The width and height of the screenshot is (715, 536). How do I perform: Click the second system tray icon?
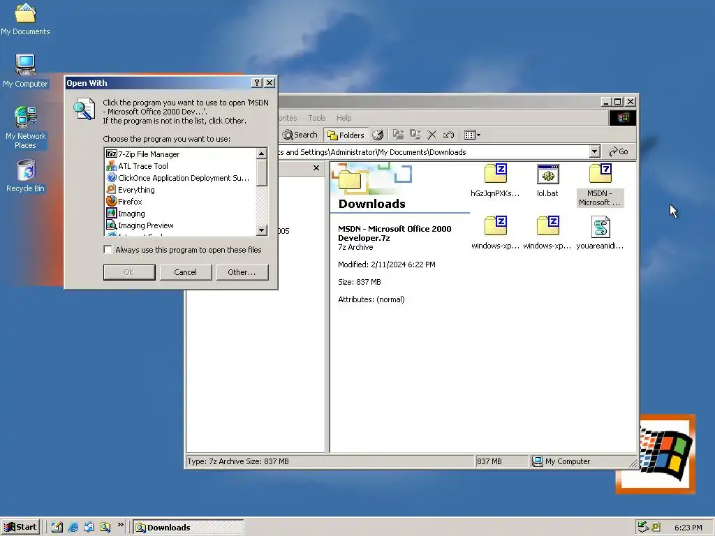(656, 527)
